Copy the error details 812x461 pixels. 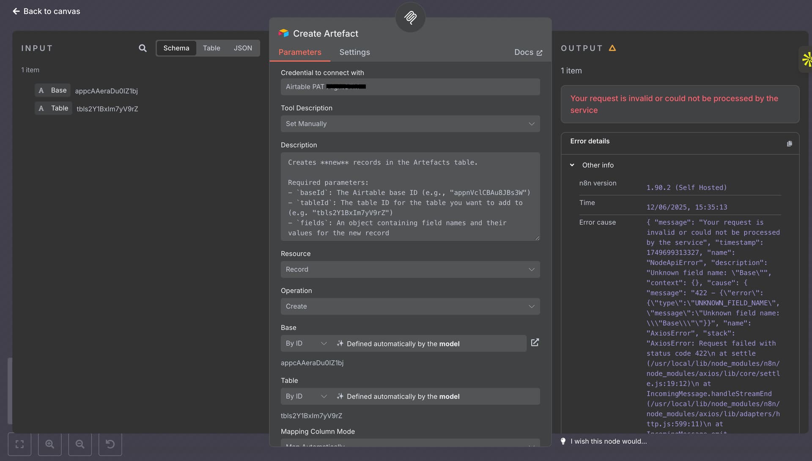[x=789, y=144]
